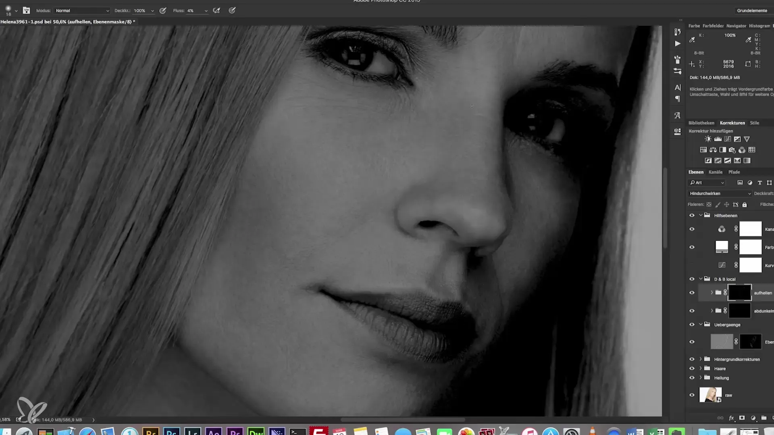The image size is (774, 435).
Task: Select the raw layer thumbnail
Action: click(x=711, y=395)
